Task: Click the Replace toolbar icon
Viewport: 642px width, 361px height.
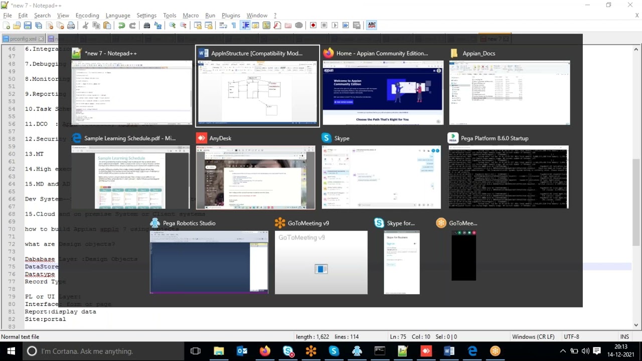Action: [157, 26]
